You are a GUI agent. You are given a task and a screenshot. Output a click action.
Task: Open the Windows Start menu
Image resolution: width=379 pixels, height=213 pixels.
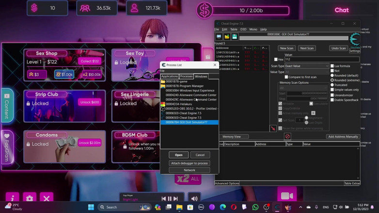(91, 207)
